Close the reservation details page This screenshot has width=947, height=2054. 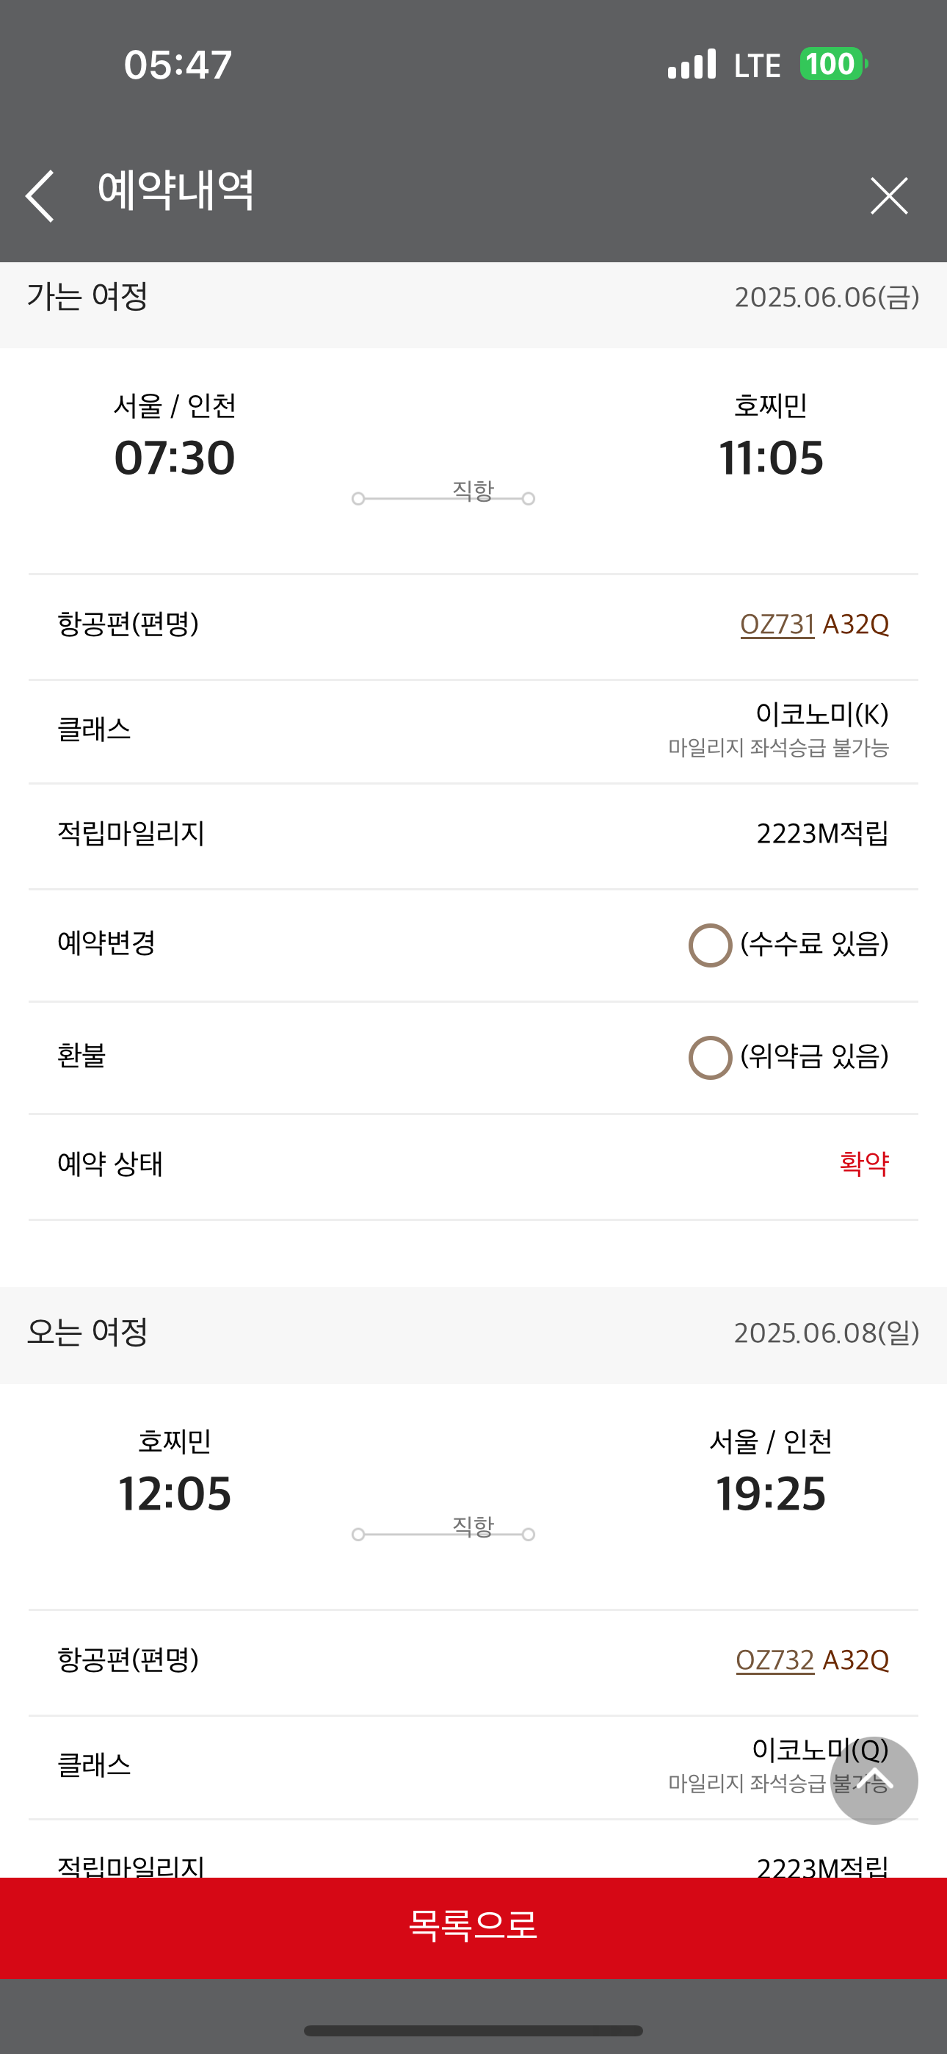pyautogui.click(x=889, y=195)
